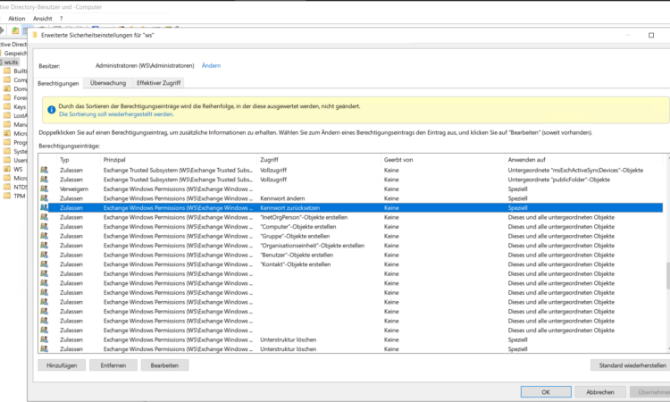Click the Syste folder icon in tree

pyautogui.click(x=7, y=151)
